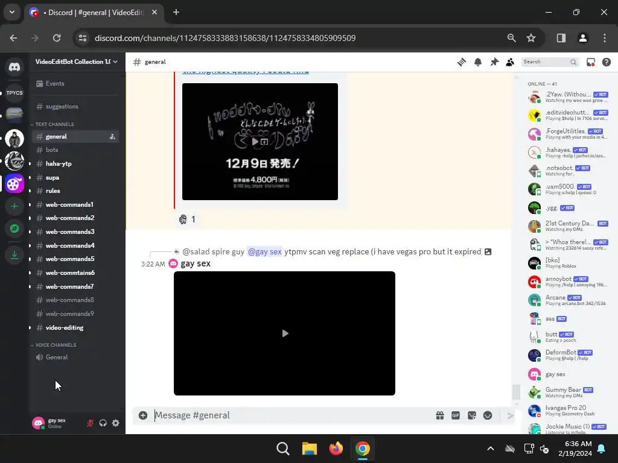Show pinned messages
The image size is (618, 463).
click(x=494, y=62)
